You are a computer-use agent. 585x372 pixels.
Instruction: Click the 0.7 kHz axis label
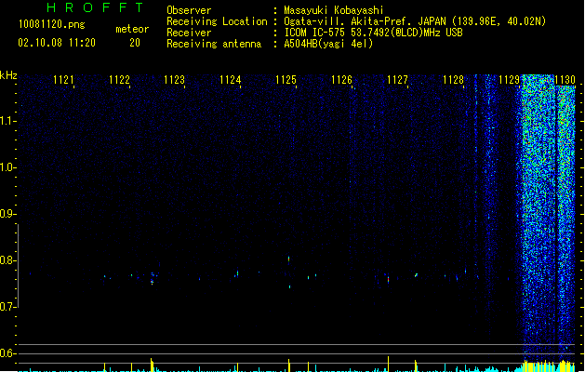click(7, 307)
